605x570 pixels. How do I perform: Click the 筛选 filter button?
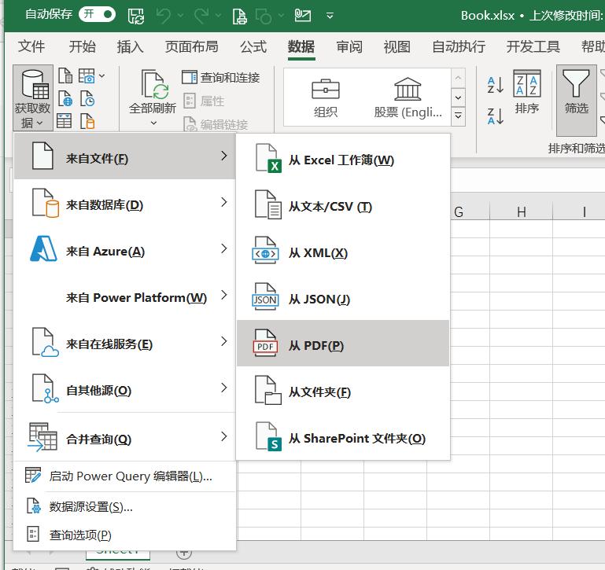point(576,100)
